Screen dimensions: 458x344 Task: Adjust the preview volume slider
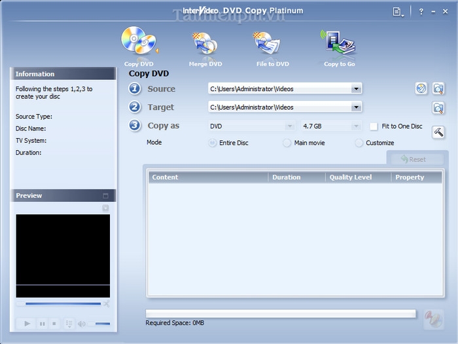pos(99,324)
